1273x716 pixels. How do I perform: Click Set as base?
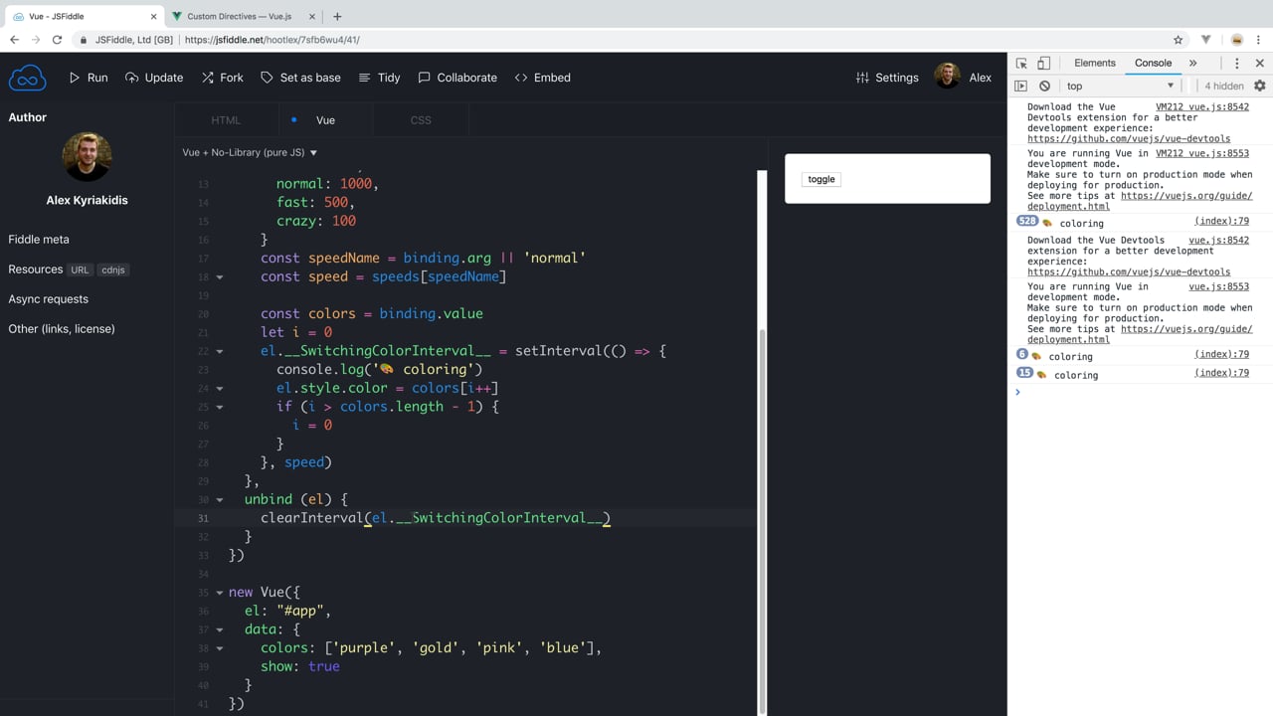[x=300, y=78]
